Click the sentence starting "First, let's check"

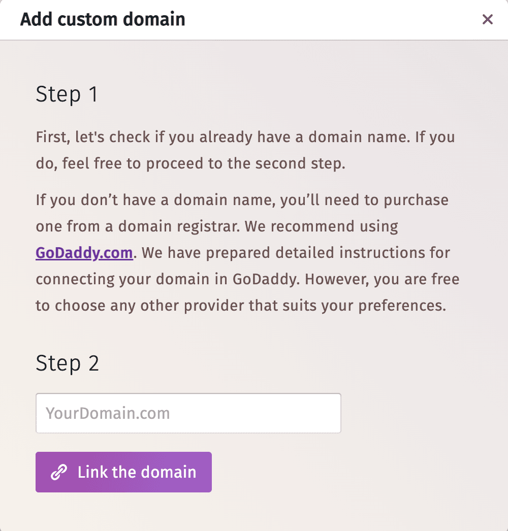click(x=203, y=137)
